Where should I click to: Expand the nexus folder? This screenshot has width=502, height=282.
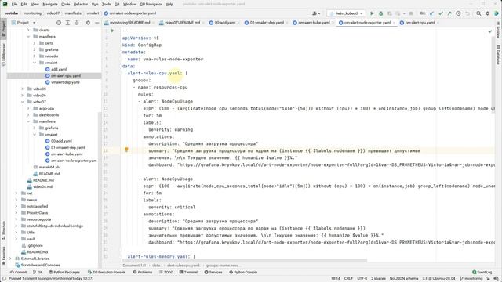coord(16,200)
